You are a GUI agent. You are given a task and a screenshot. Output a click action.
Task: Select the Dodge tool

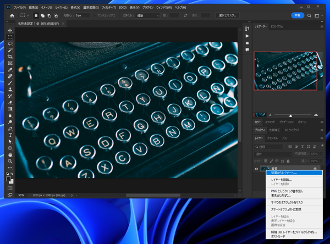[10, 122]
